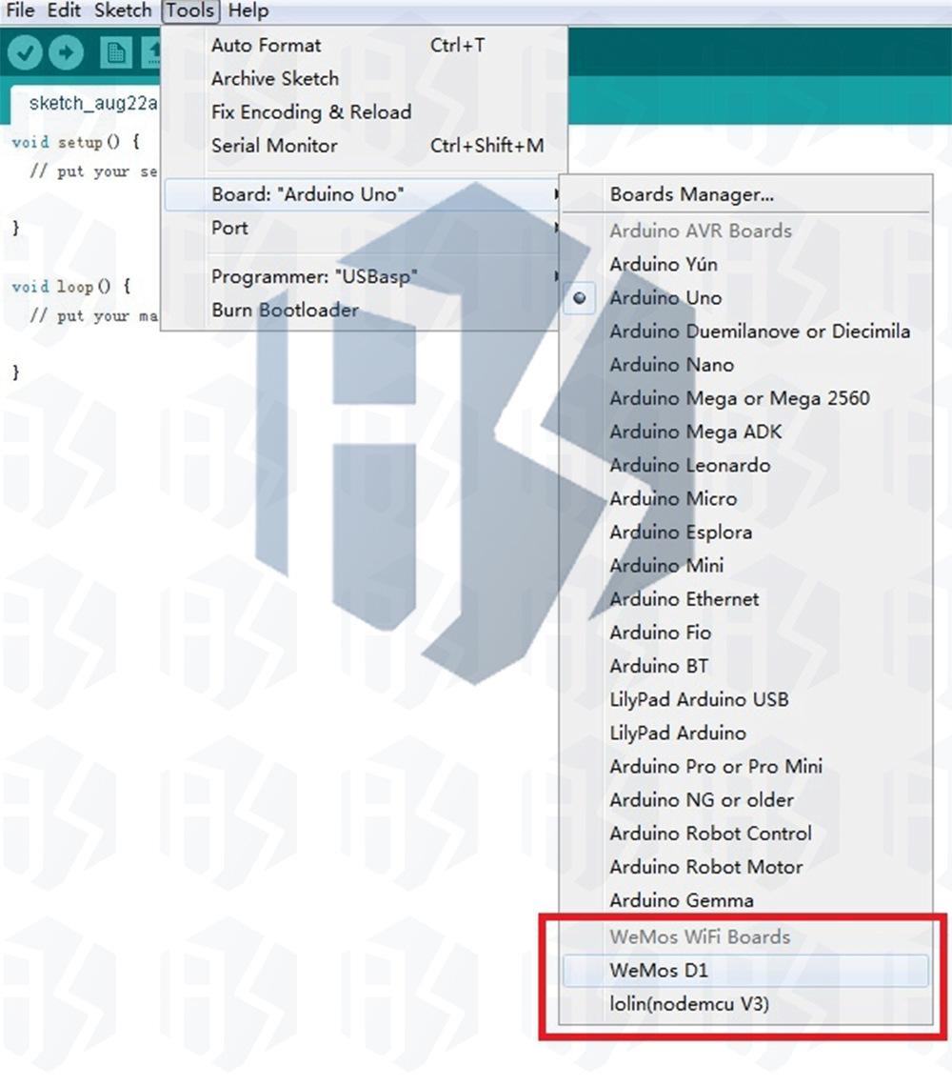This screenshot has height=1086, width=952.
Task: Open the Edit menu
Action: pos(65,10)
